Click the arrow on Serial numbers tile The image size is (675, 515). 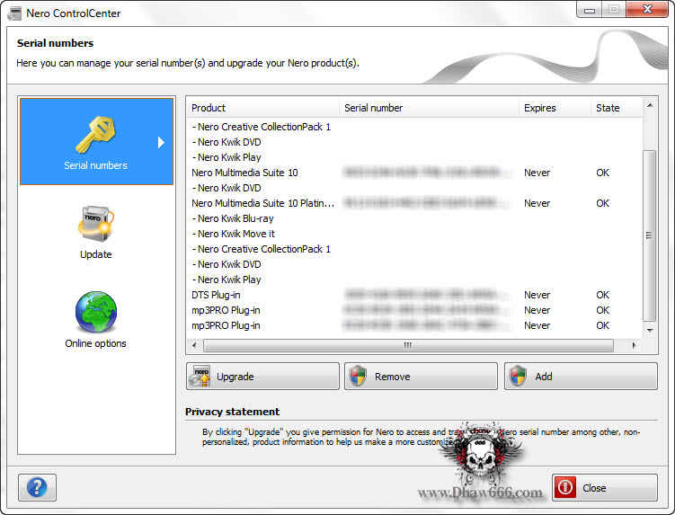pos(161,143)
